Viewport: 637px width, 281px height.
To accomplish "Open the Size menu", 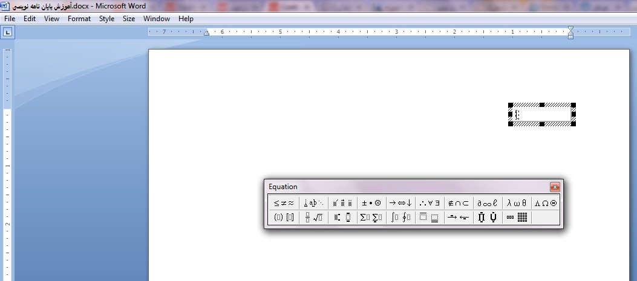I will [129, 19].
